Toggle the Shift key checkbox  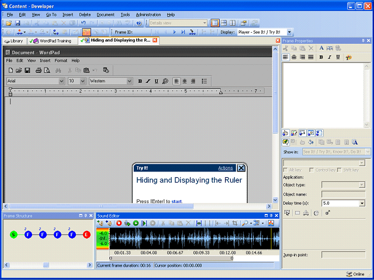(340, 170)
